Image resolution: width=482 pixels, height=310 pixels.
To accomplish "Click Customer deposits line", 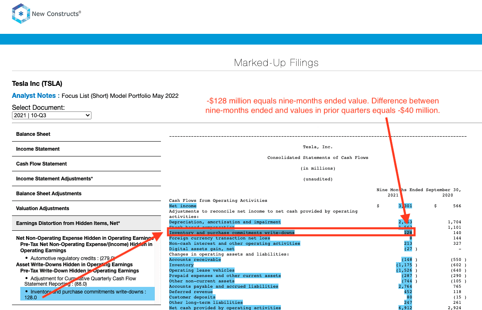I will (192, 297).
